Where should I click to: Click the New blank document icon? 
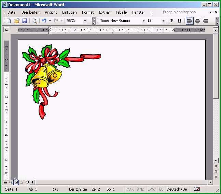tap(9, 21)
